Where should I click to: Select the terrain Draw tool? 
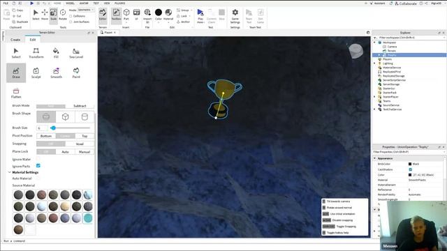coord(16,73)
